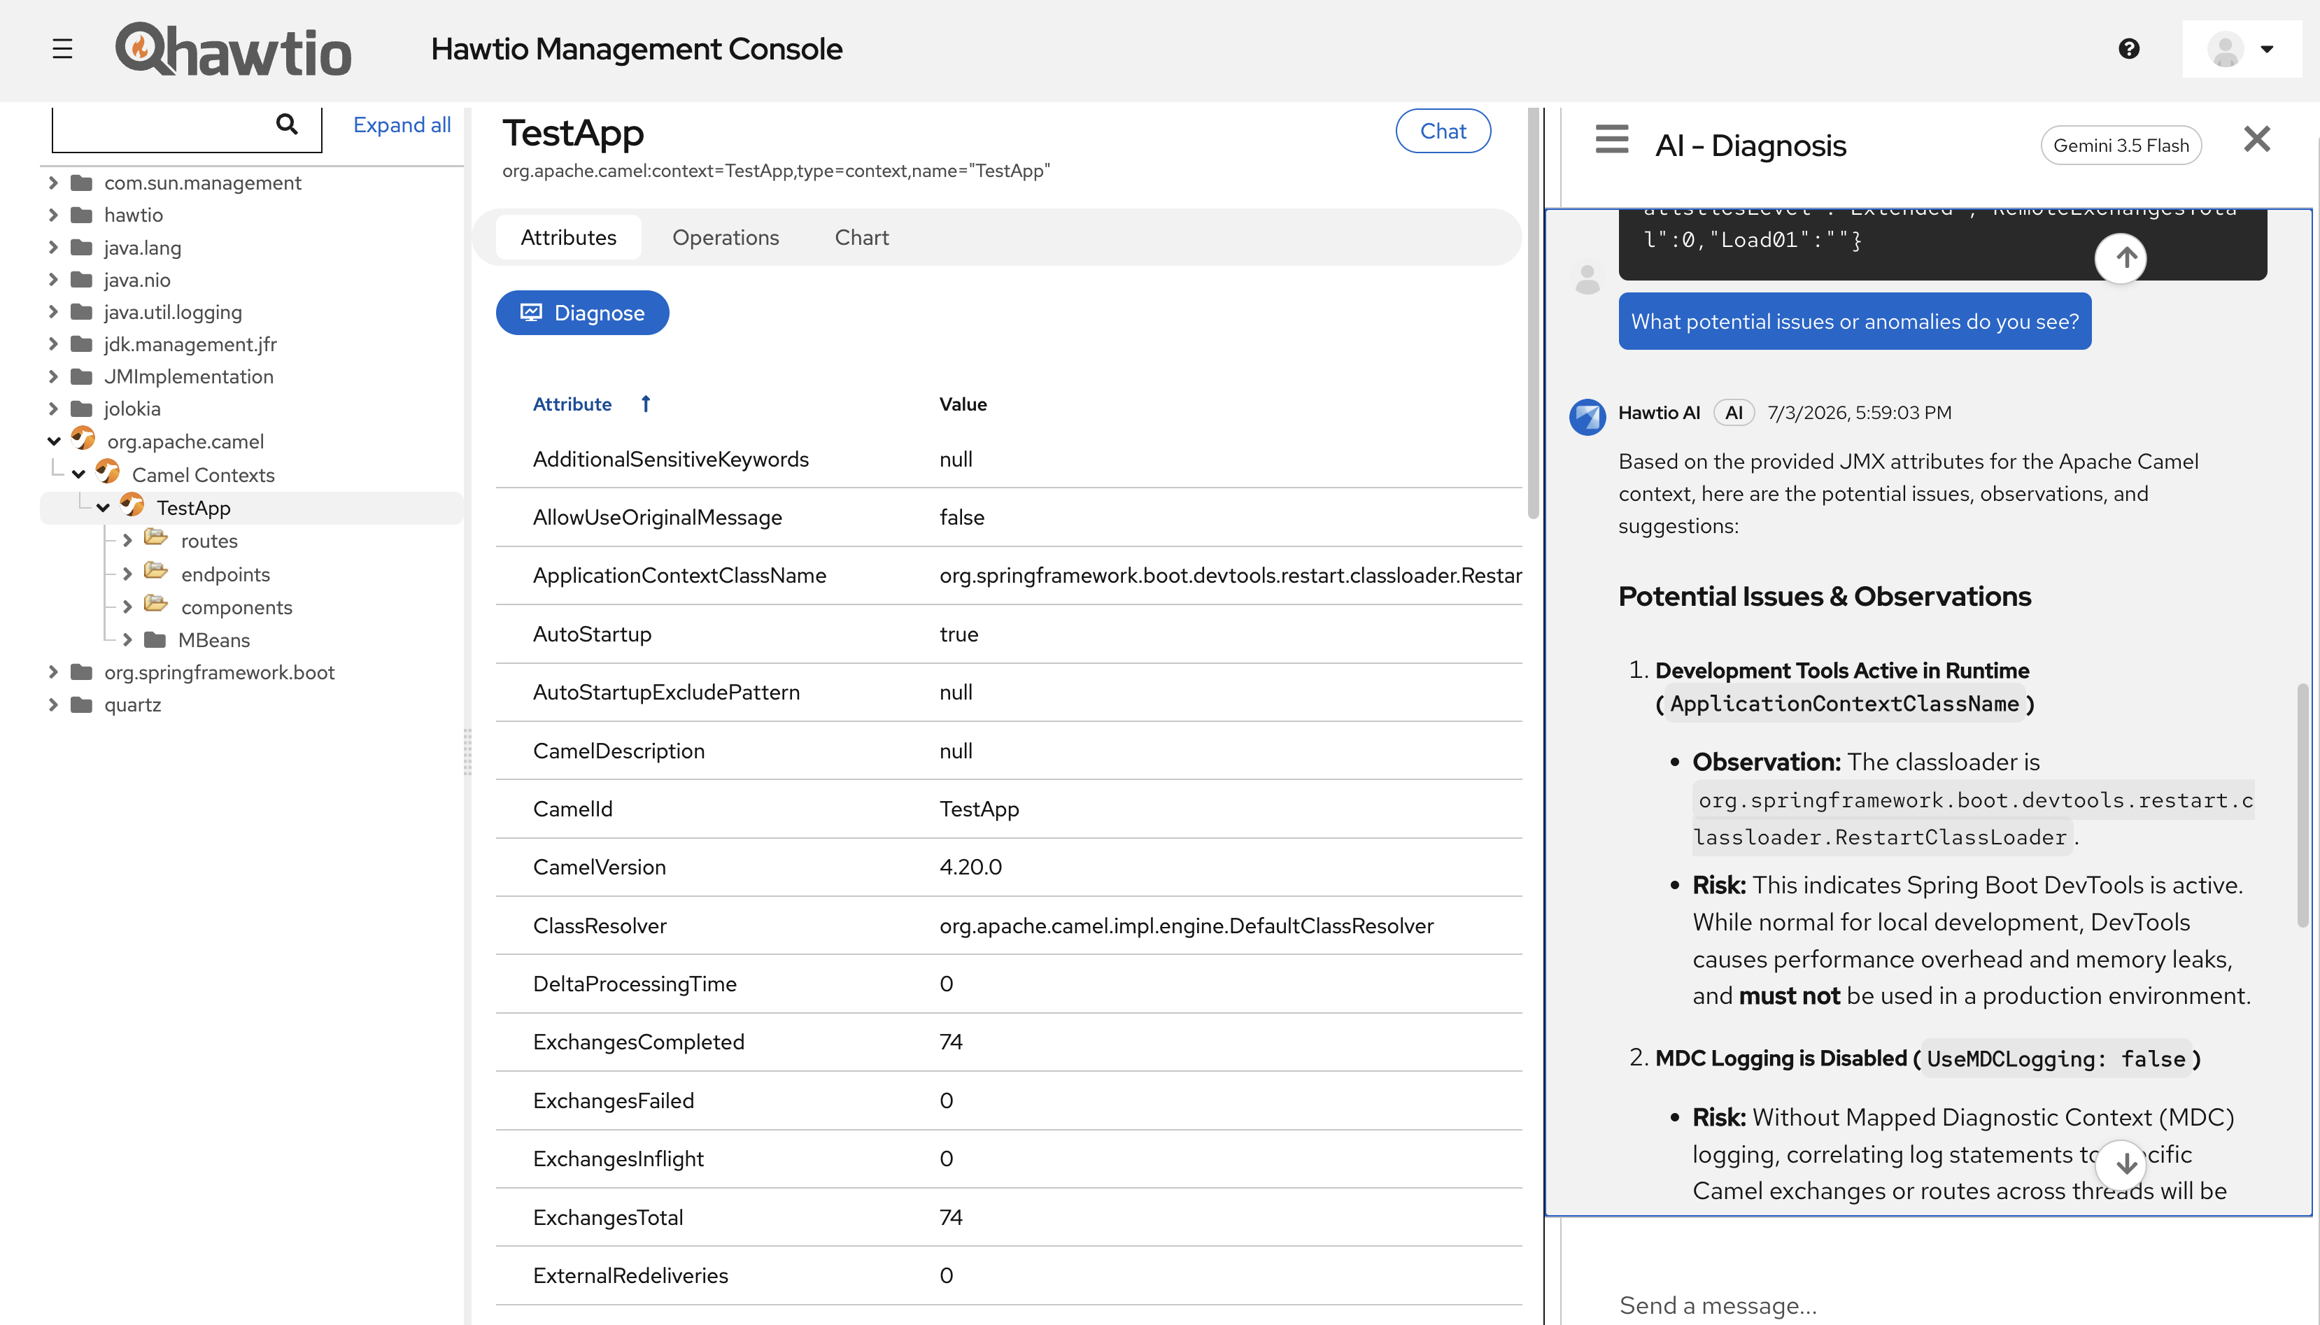Open the Chat button
The width and height of the screenshot is (2320, 1325).
(x=1443, y=131)
